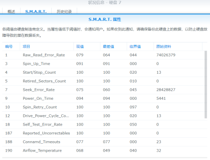Click raw value 74026379

(x=166, y=55)
